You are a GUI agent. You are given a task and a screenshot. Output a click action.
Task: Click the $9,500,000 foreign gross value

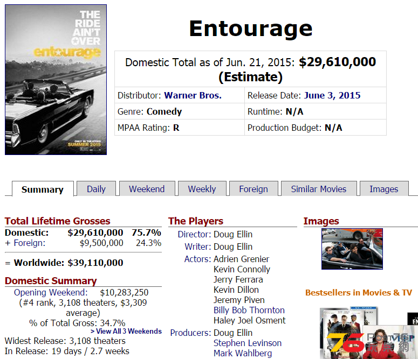pos(101,243)
